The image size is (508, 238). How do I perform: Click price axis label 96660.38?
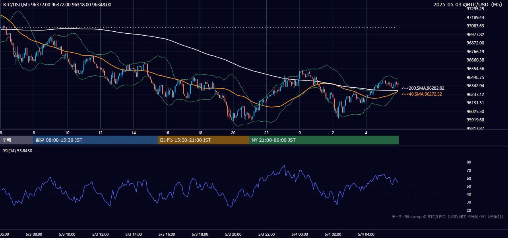point(475,60)
